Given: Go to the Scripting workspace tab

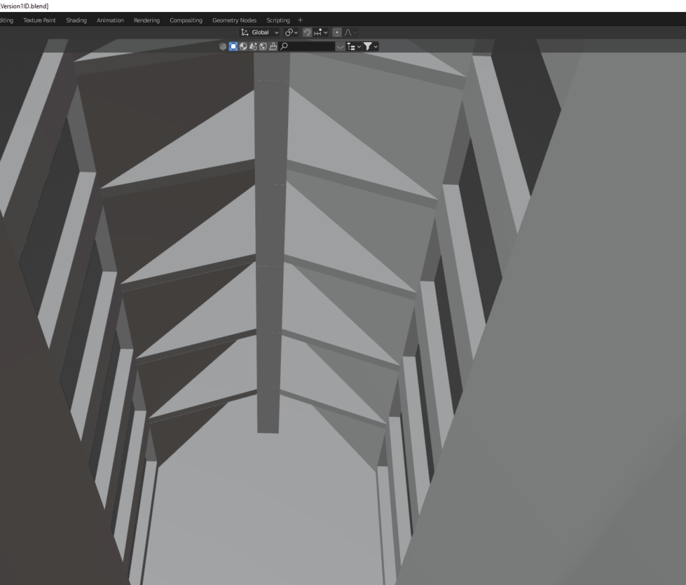Looking at the screenshot, I should 278,20.
